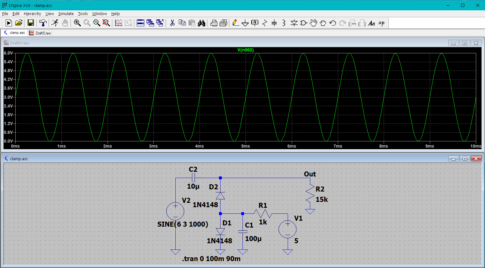Viewport: 485px width, 268px height.
Task: Switch to the Draft5.raw tab
Action: pos(40,33)
